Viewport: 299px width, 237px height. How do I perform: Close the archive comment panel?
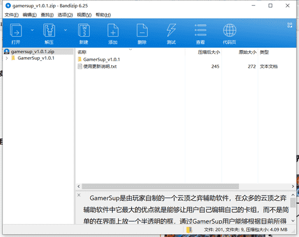(79, 195)
